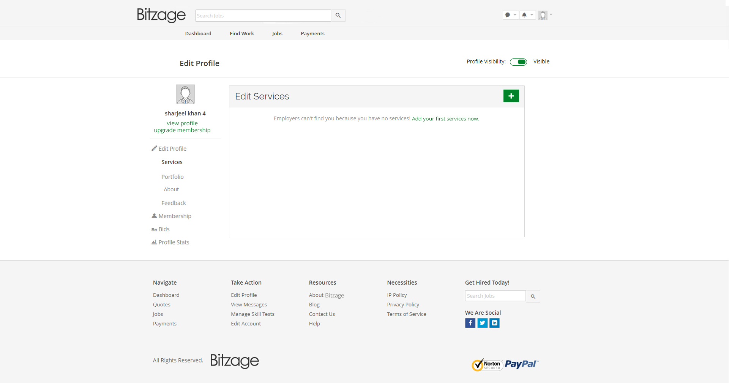The height and width of the screenshot is (383, 729).
Task: Click the green plus add service button
Action: (x=511, y=96)
